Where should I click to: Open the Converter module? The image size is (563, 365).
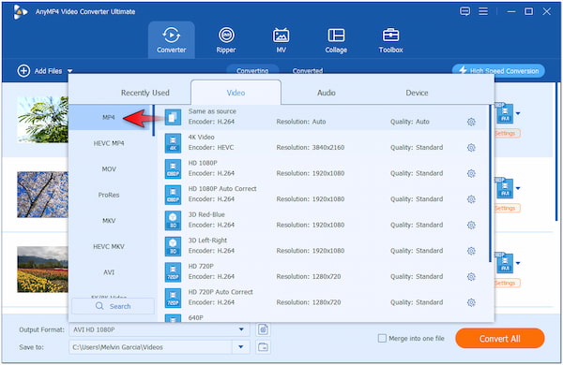coord(172,39)
